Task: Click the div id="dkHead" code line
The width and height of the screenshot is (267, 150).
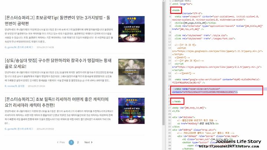Action: [208, 136]
